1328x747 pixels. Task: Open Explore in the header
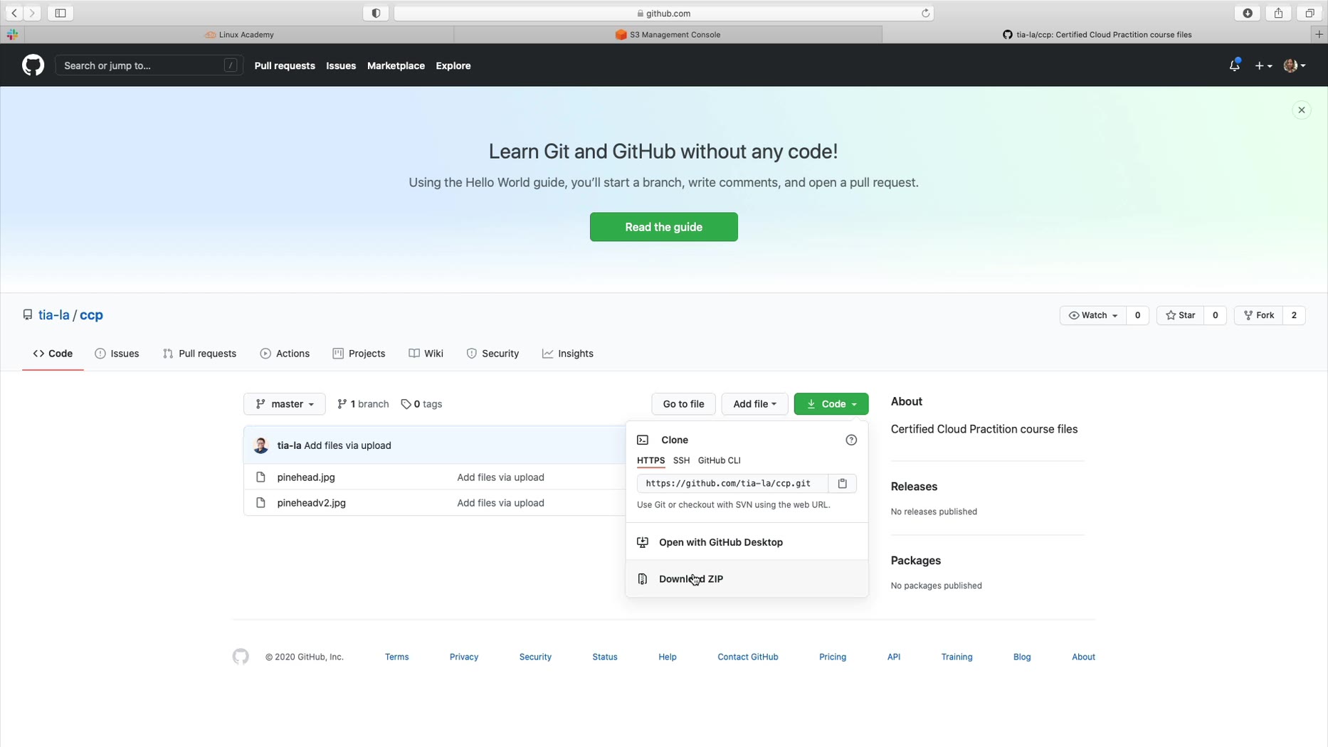(x=453, y=65)
